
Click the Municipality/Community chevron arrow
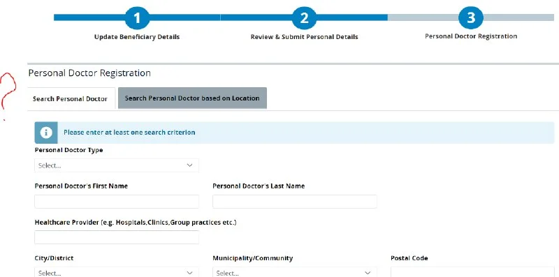point(368,273)
